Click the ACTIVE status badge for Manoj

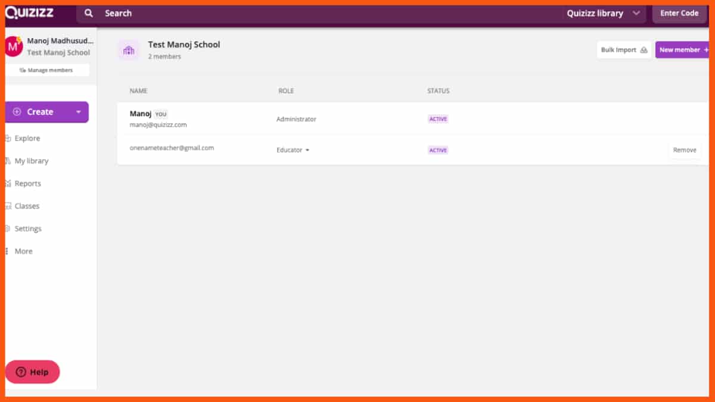click(438, 119)
